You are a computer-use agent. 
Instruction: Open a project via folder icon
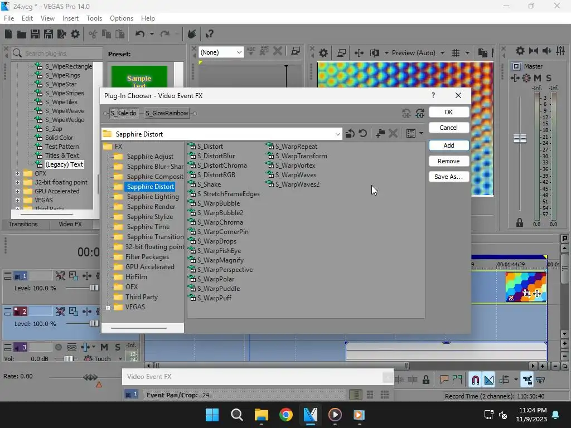(22, 34)
